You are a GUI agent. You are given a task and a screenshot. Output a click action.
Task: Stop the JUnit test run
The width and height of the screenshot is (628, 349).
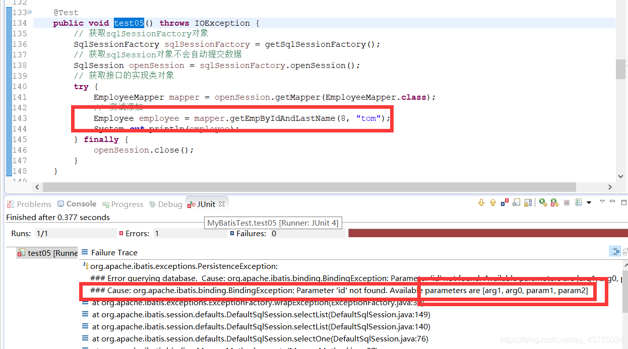coord(567,202)
